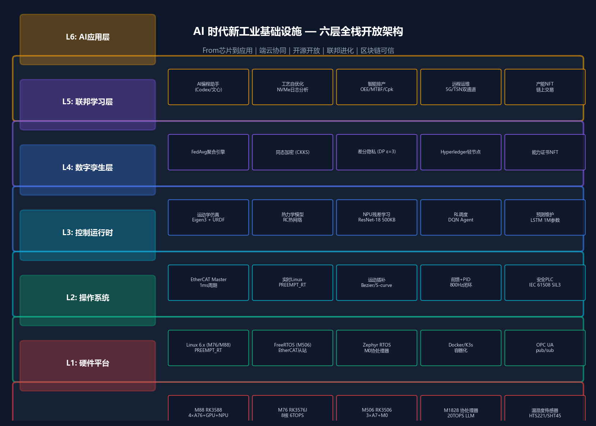Select the L6: AI应用层 layer block
The width and height of the screenshot is (596, 426).
click(88, 40)
